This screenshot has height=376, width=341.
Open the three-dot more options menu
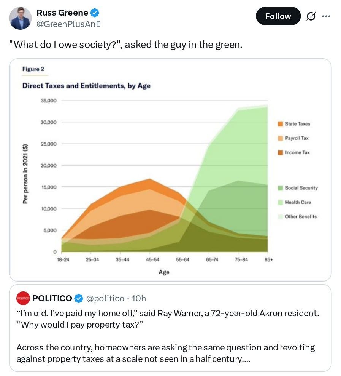coord(326,16)
